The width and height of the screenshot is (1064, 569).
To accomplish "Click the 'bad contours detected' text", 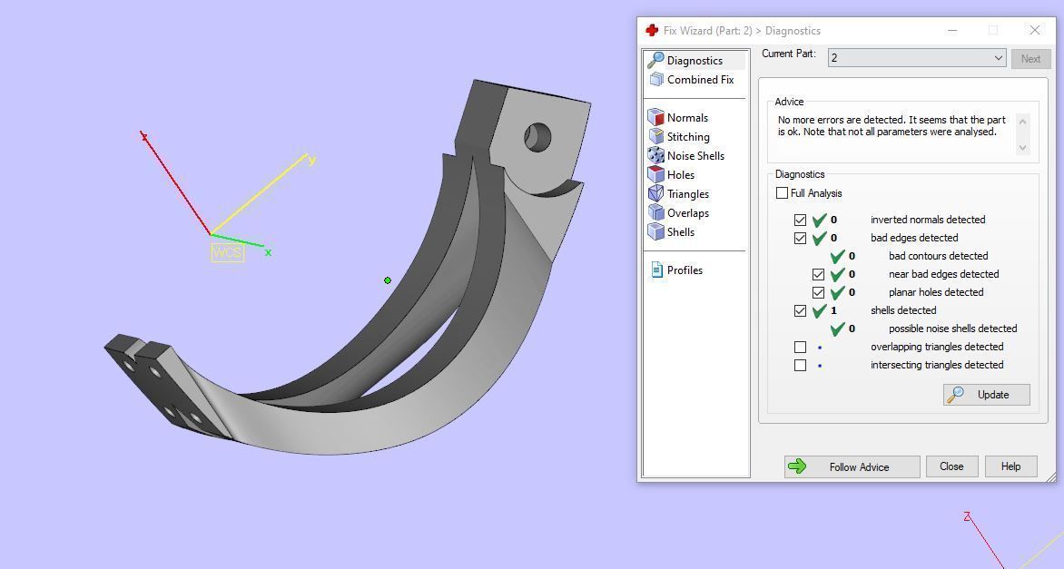I will (939, 256).
